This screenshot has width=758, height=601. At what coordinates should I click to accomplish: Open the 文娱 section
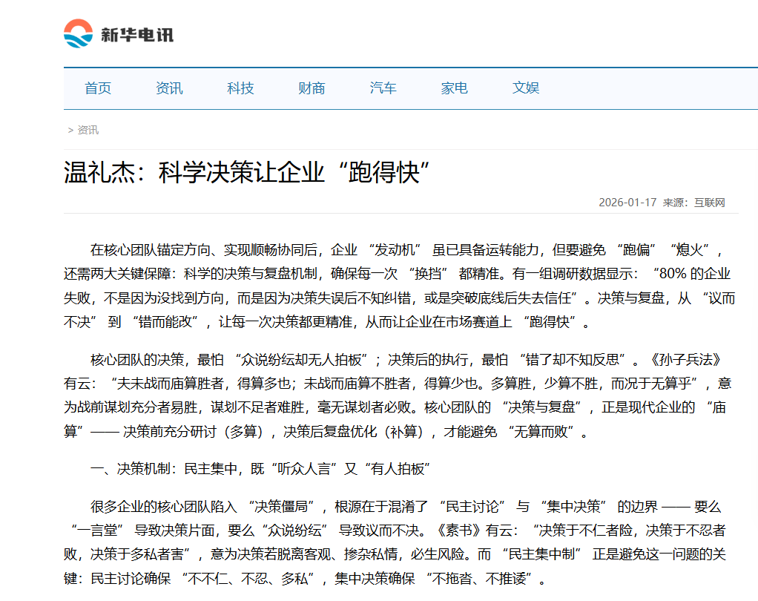tap(527, 88)
